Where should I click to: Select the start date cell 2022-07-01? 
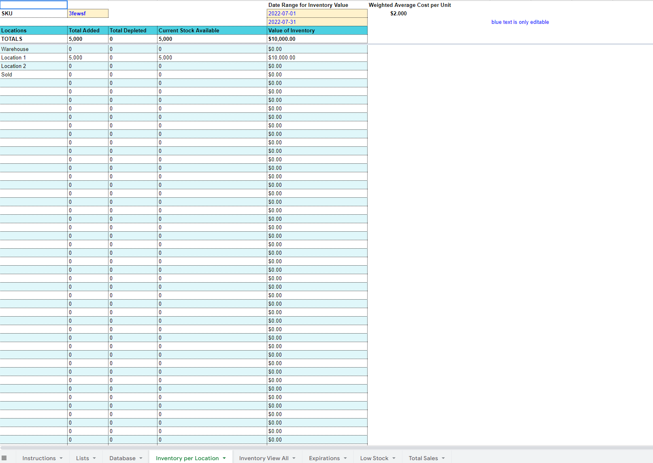(x=317, y=13)
